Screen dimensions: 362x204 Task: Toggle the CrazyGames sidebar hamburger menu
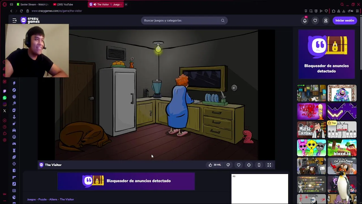[14, 20]
